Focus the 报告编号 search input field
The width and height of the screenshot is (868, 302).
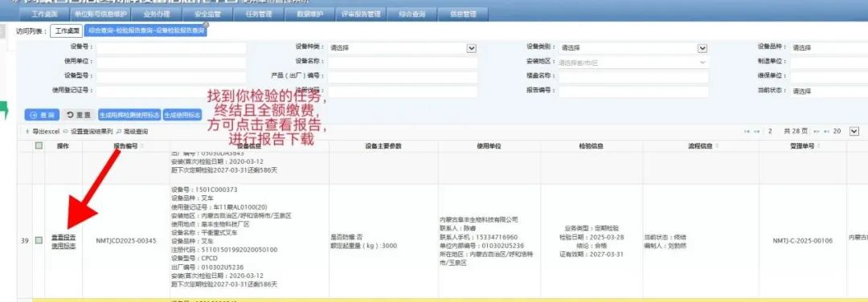633,92
